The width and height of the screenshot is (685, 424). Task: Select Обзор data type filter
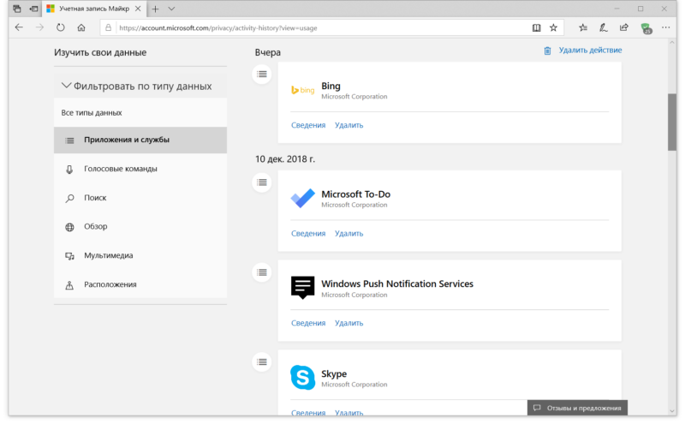point(140,226)
